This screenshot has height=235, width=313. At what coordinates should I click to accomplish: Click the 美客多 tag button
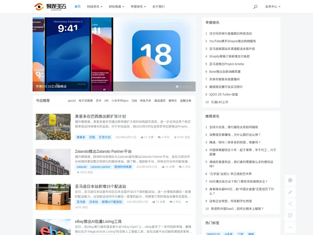(81, 137)
